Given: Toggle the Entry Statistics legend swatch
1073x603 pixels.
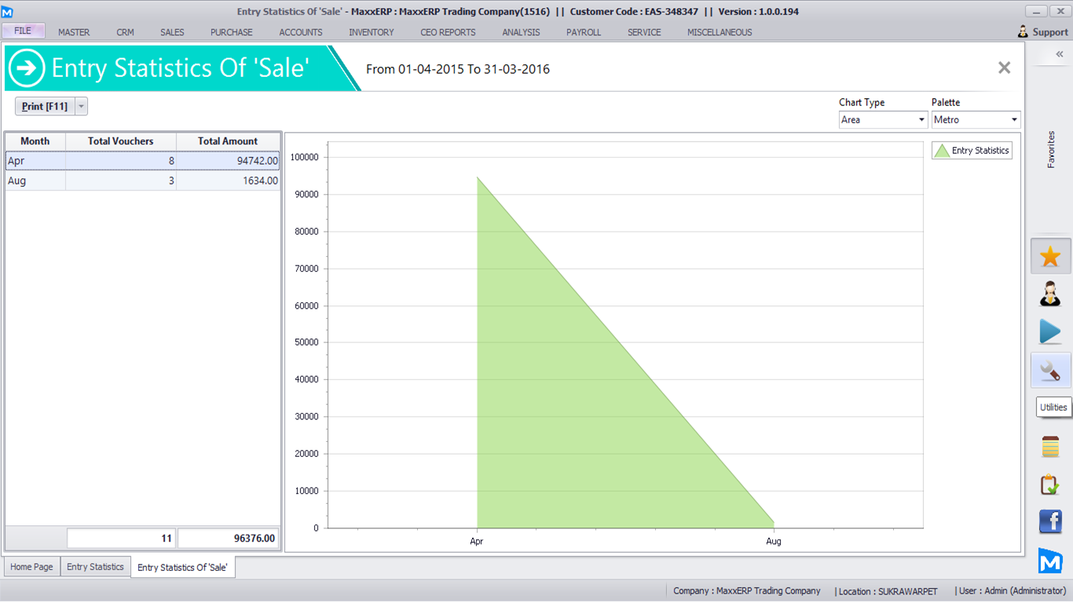Looking at the screenshot, I should (x=942, y=151).
